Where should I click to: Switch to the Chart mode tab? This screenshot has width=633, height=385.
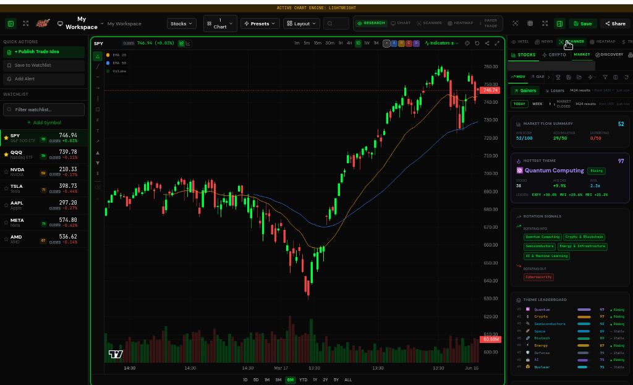(401, 23)
